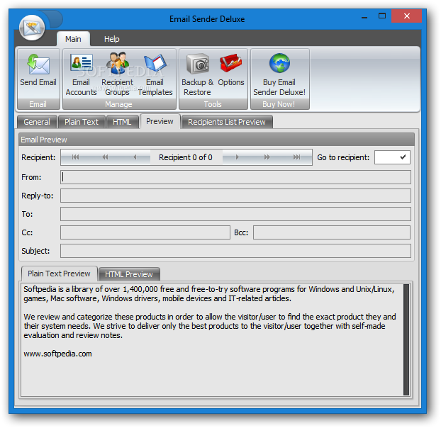Jump to last recipient

(x=296, y=157)
